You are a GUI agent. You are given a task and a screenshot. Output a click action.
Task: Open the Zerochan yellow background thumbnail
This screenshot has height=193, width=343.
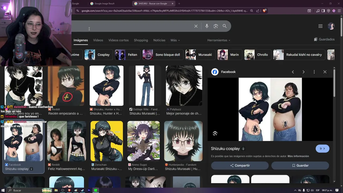point(107,141)
